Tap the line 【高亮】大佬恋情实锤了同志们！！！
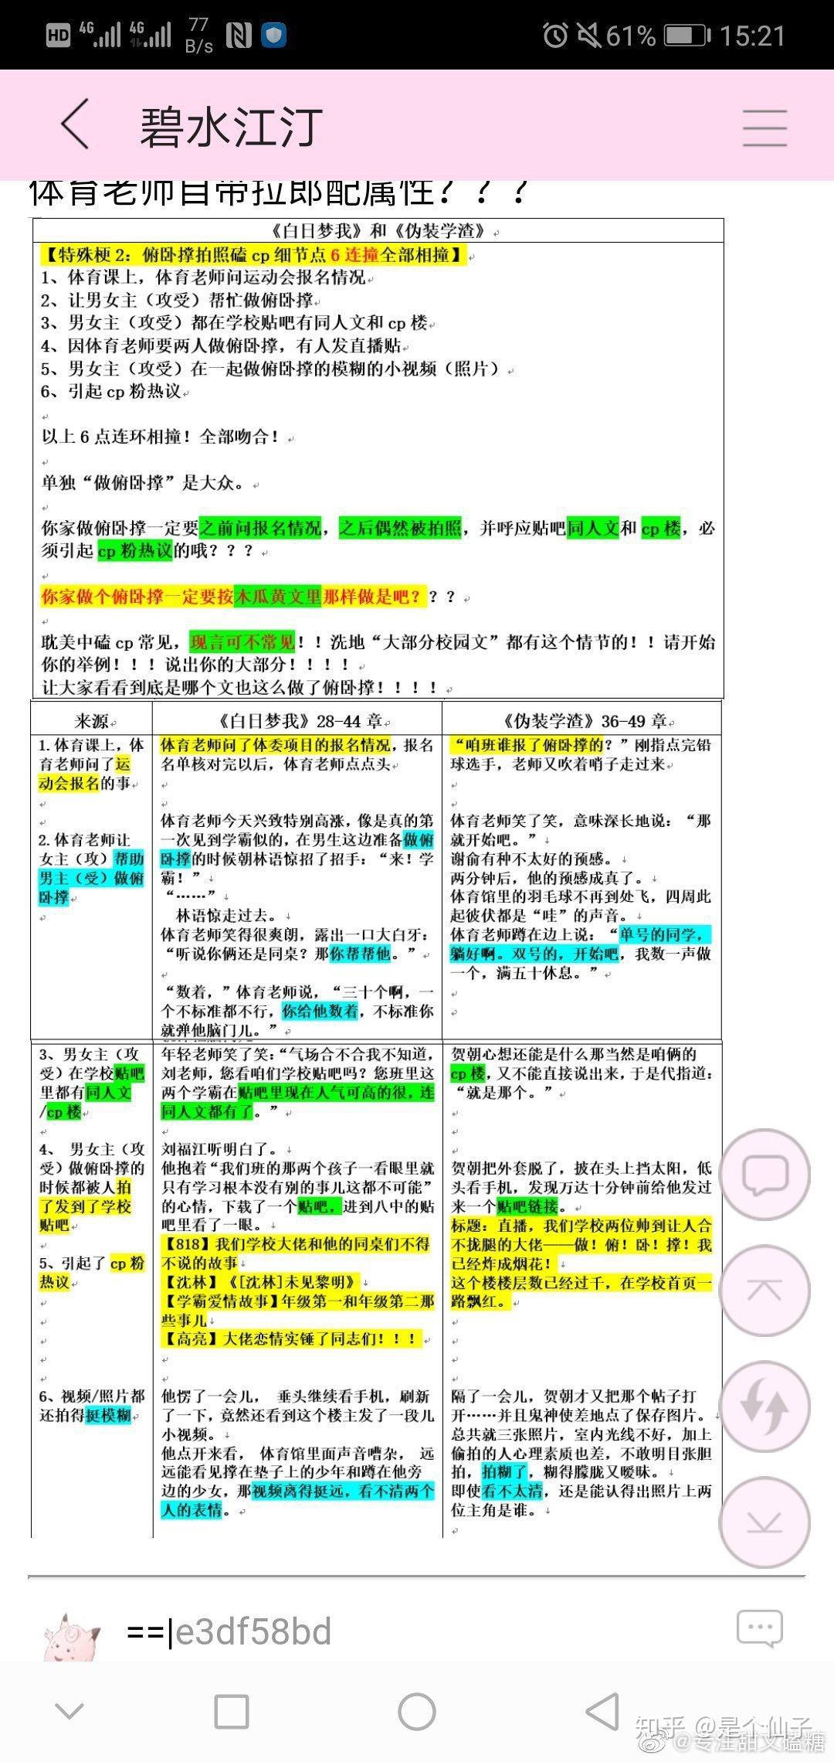This screenshot has height=1762, width=834. pos(292,1339)
